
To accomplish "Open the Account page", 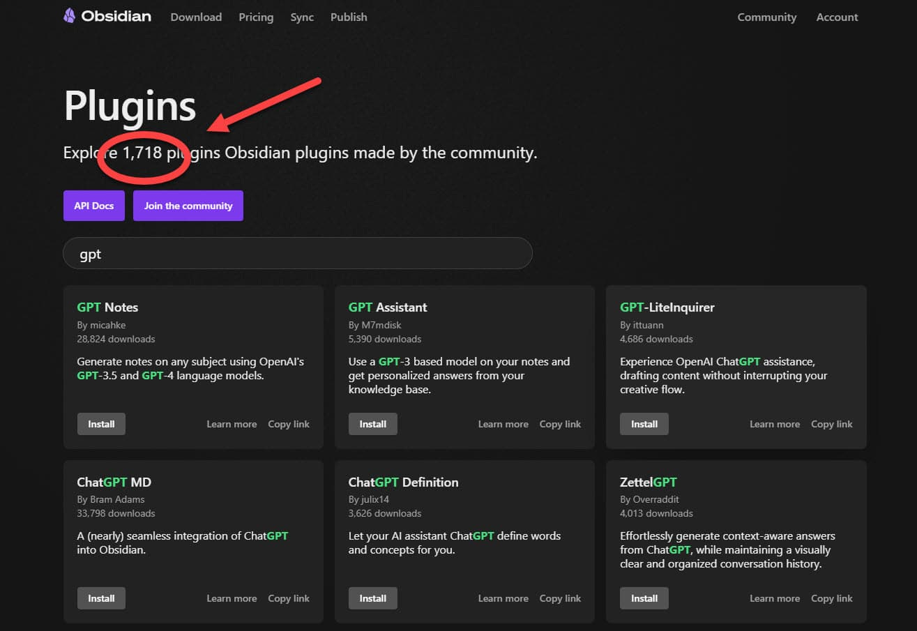I will (838, 17).
